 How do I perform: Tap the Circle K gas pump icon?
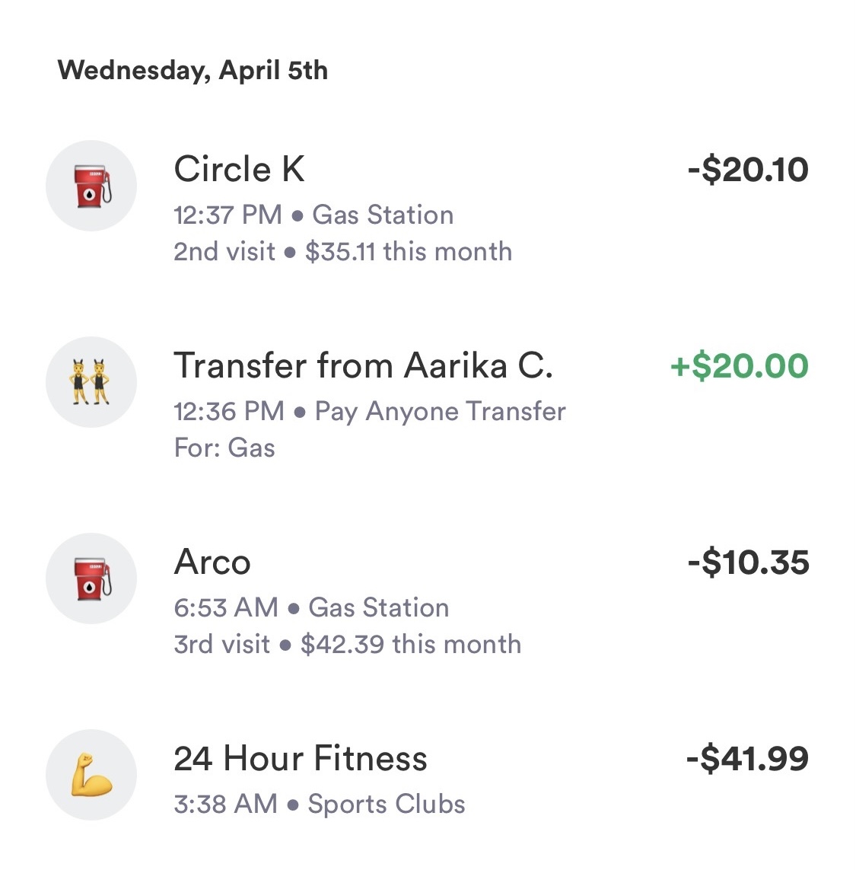pos(91,186)
